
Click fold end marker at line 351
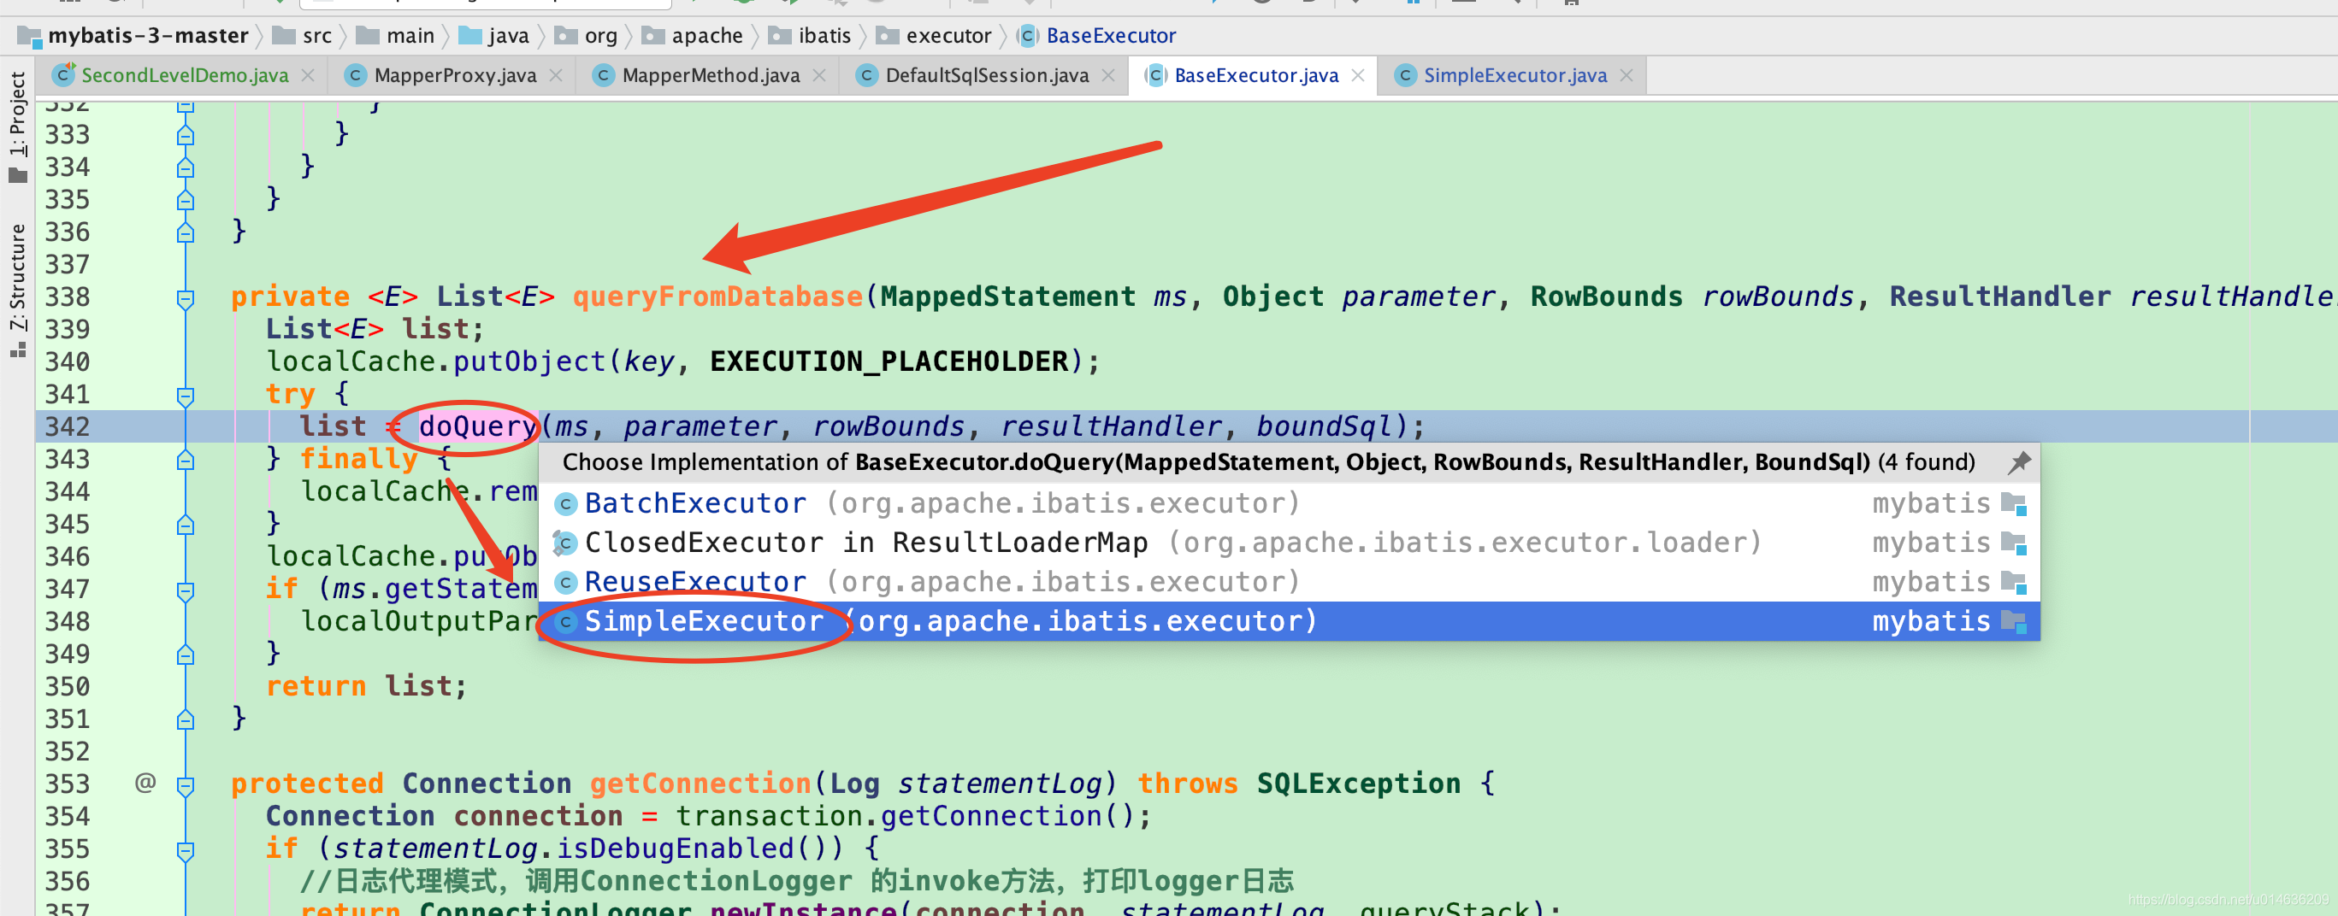click(x=186, y=720)
